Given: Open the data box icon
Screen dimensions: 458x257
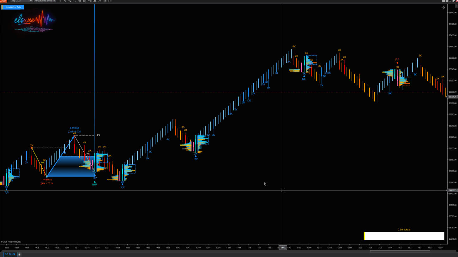Looking at the screenshot, I should tap(85, 1).
